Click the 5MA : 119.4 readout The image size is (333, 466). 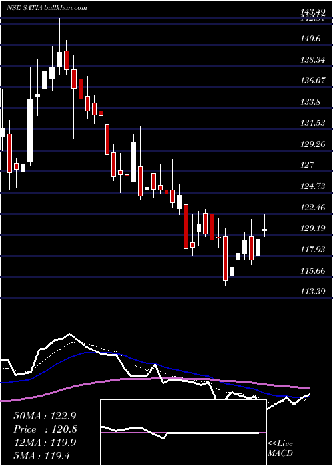tap(42, 455)
